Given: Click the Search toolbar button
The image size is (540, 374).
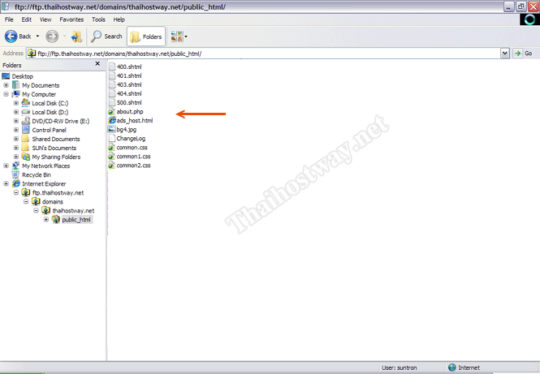Looking at the screenshot, I should (106, 37).
